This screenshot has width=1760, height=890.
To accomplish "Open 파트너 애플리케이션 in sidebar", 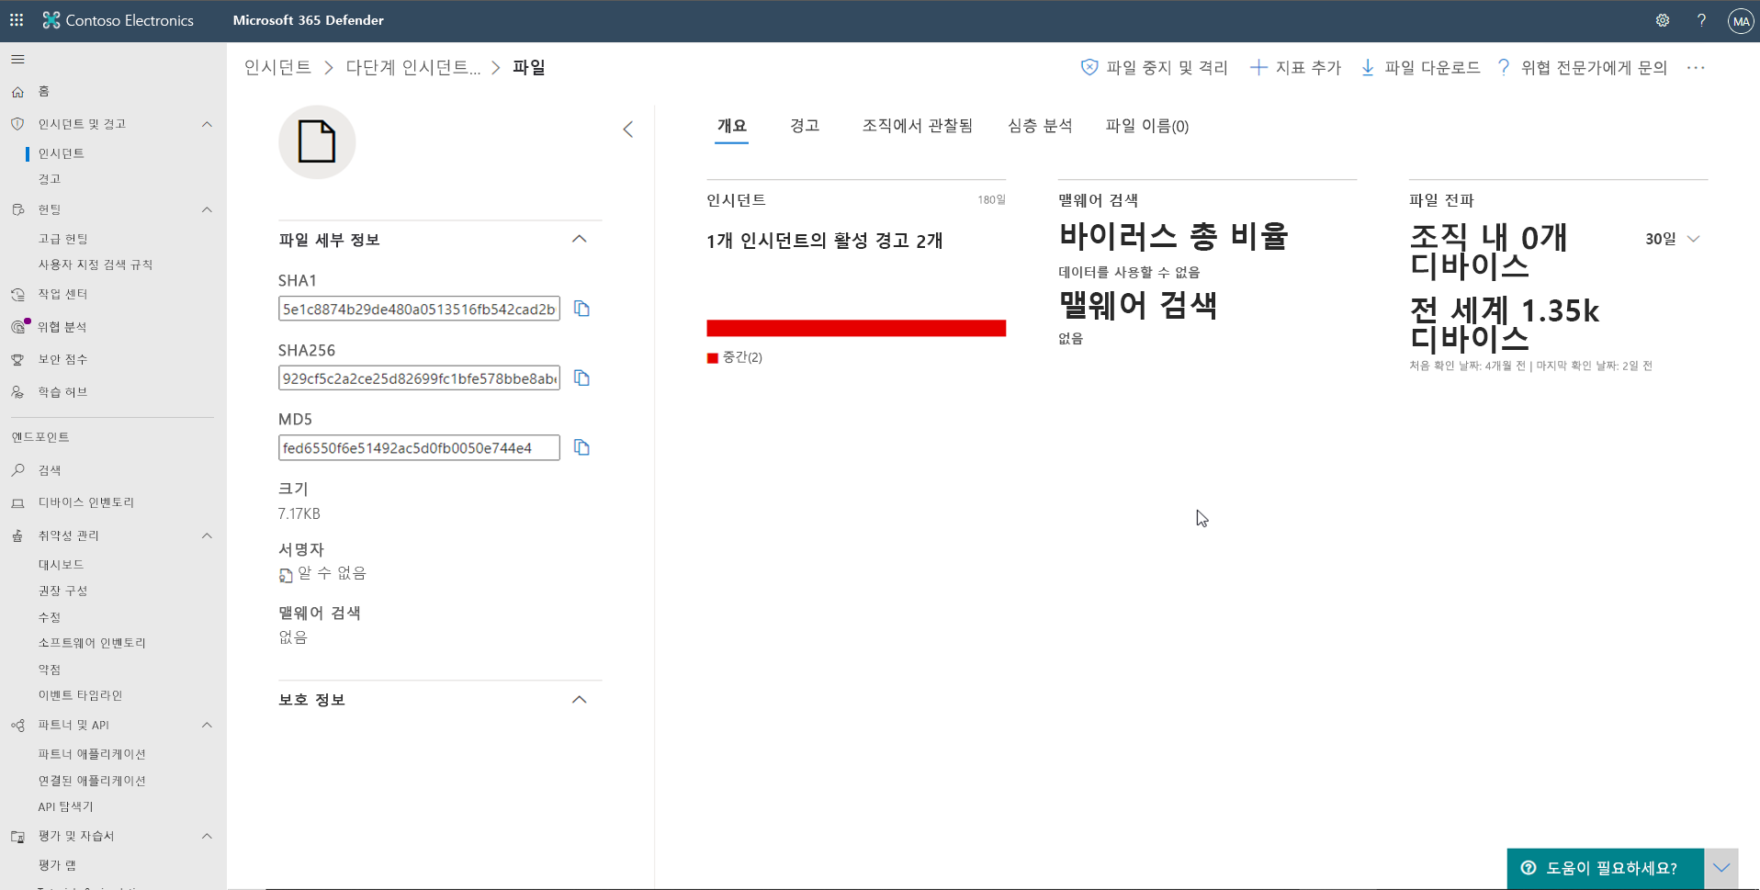I will click(x=92, y=754).
